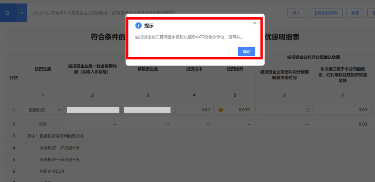This screenshot has width=375, height=182.
Task: Close the 提示 dialog with the X
Action: (x=255, y=23)
